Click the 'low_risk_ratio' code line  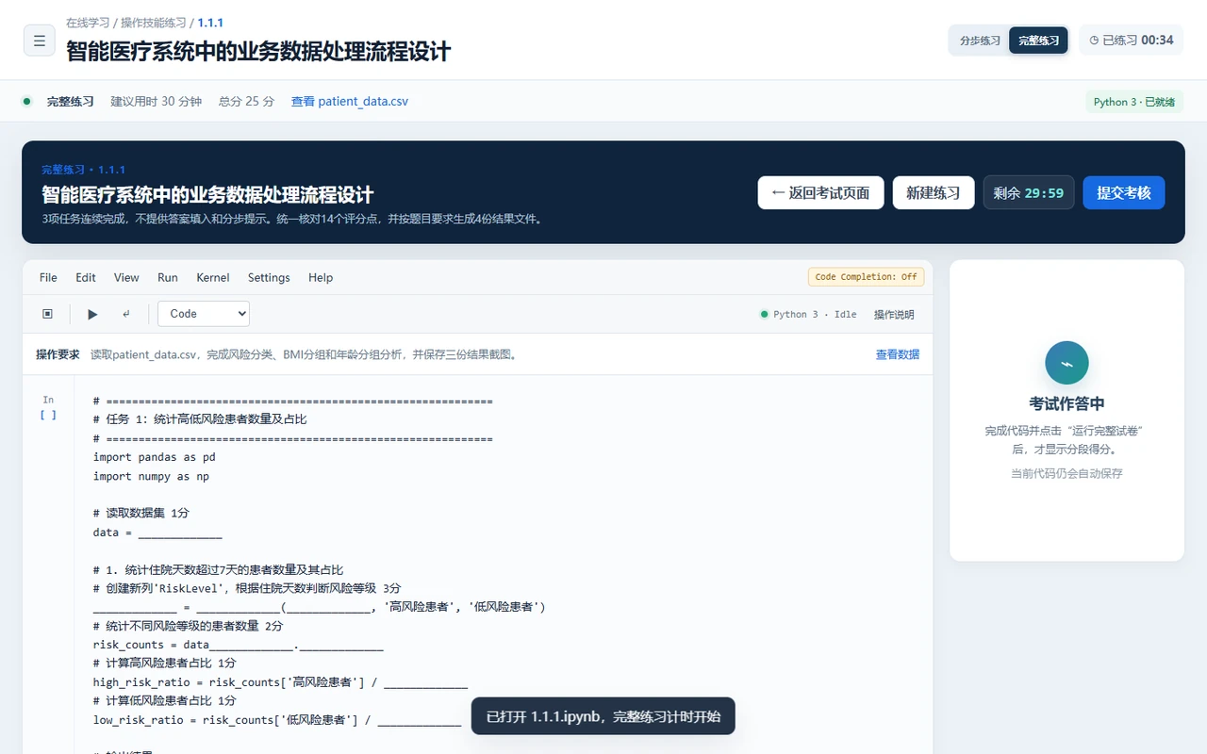(277, 720)
